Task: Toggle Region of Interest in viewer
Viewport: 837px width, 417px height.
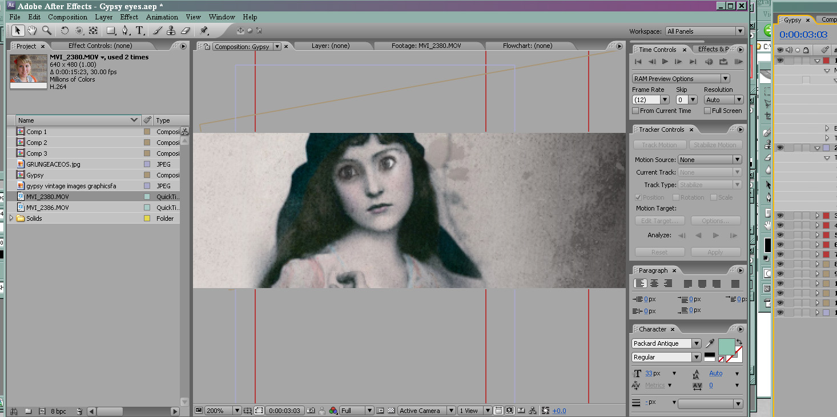Action: [x=259, y=411]
